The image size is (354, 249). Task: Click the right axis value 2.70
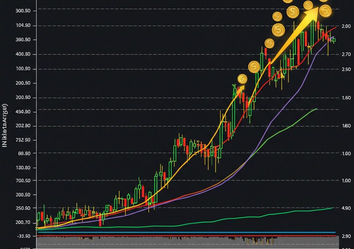[x=346, y=54]
